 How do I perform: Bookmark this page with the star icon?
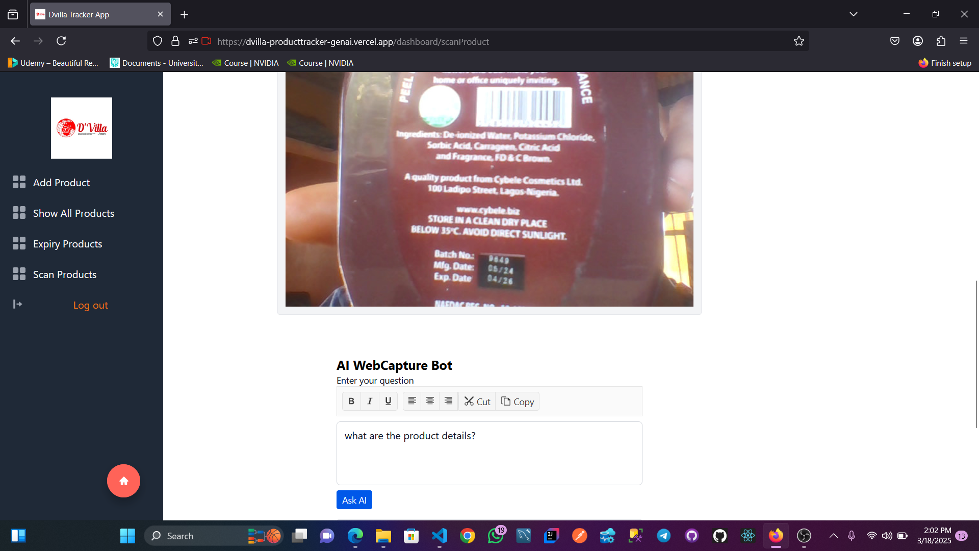[x=799, y=41]
